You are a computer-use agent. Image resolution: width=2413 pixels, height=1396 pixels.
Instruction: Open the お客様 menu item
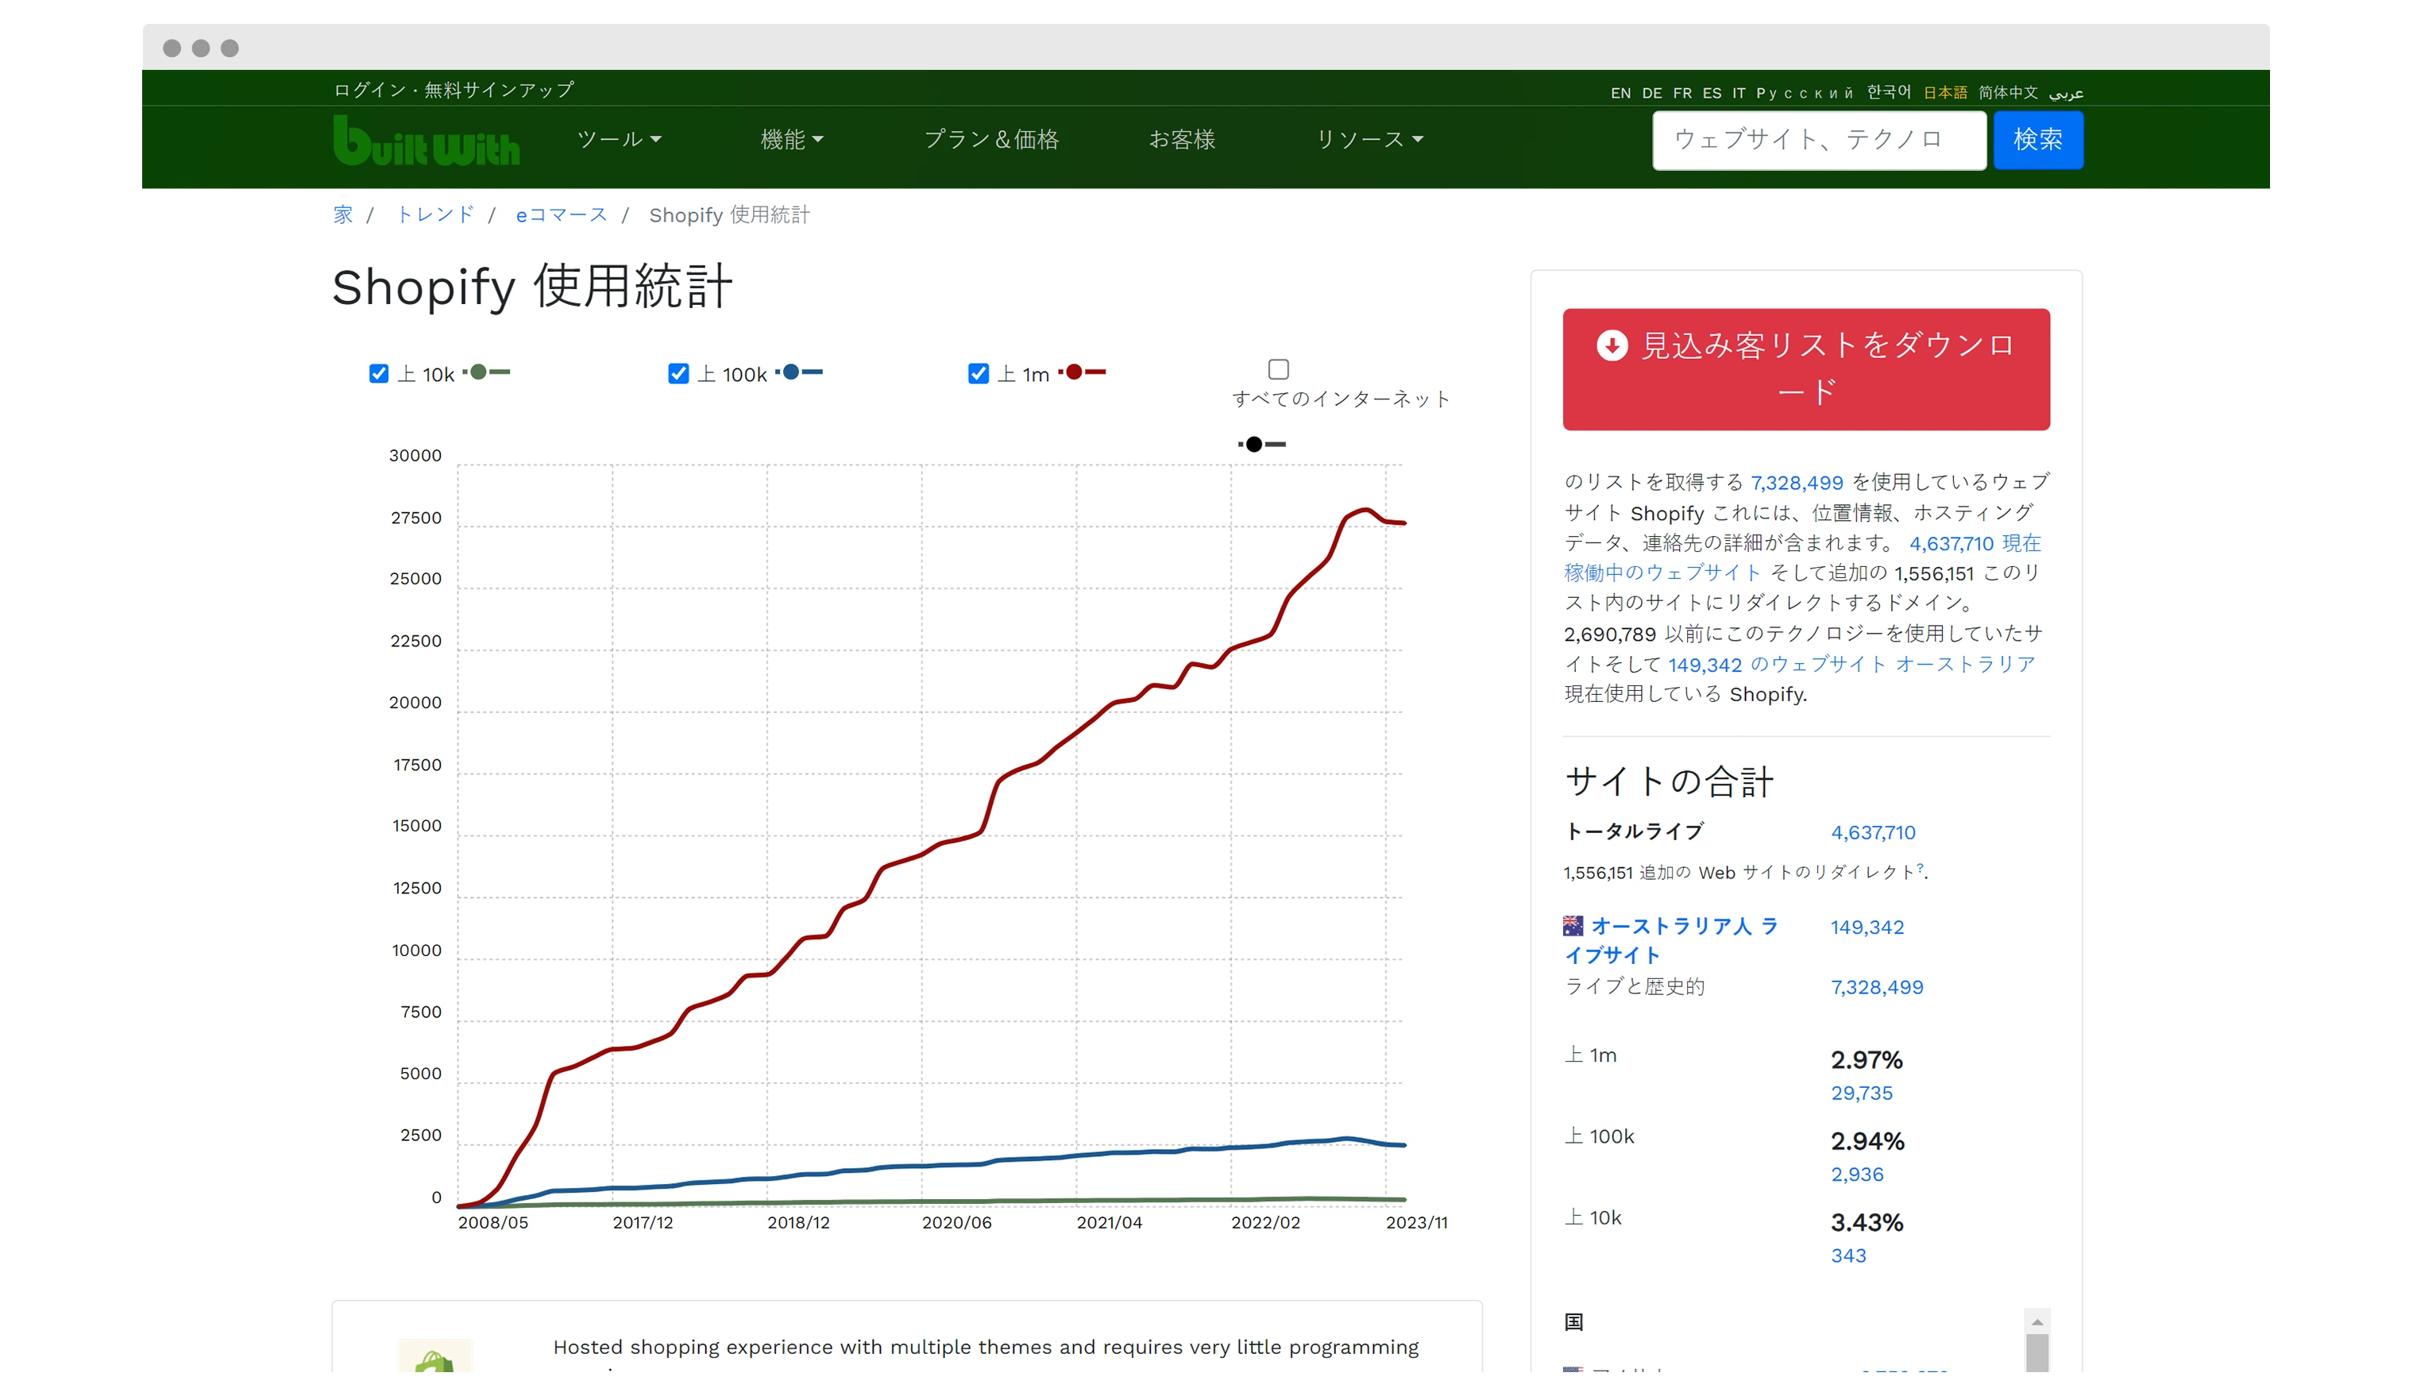[1182, 140]
